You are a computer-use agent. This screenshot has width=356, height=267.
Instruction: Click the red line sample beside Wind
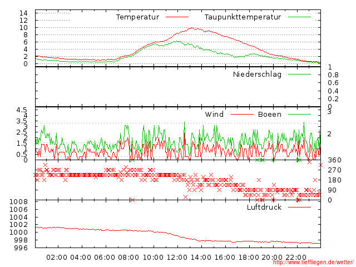[242, 115]
